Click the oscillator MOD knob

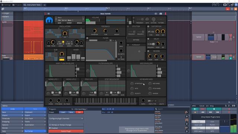65,33
